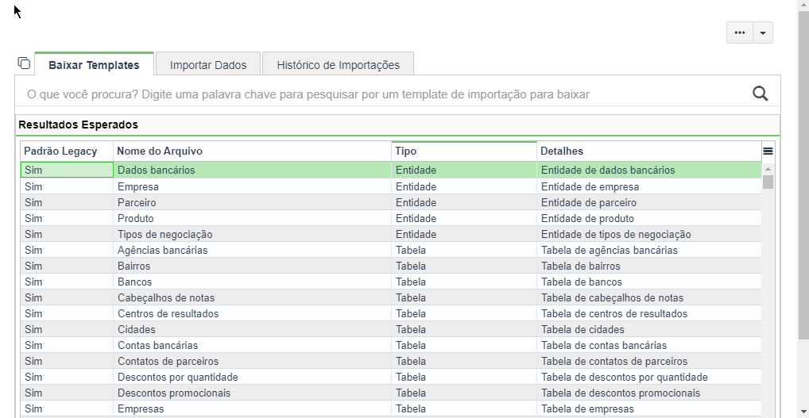This screenshot has height=418, width=809.
Task: Select the Agências bancárias row
Action: pyautogui.click(x=390, y=250)
